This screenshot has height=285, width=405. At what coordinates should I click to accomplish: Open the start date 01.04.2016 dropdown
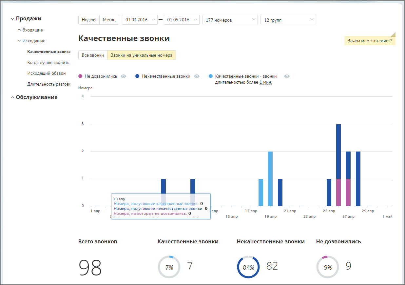140,20
